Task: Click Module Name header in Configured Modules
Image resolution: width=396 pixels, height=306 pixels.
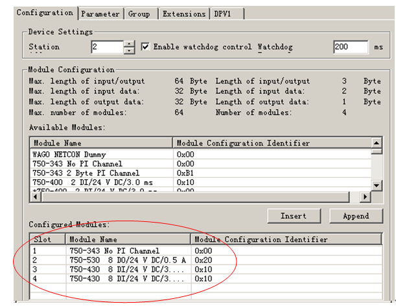Action: pos(128,239)
